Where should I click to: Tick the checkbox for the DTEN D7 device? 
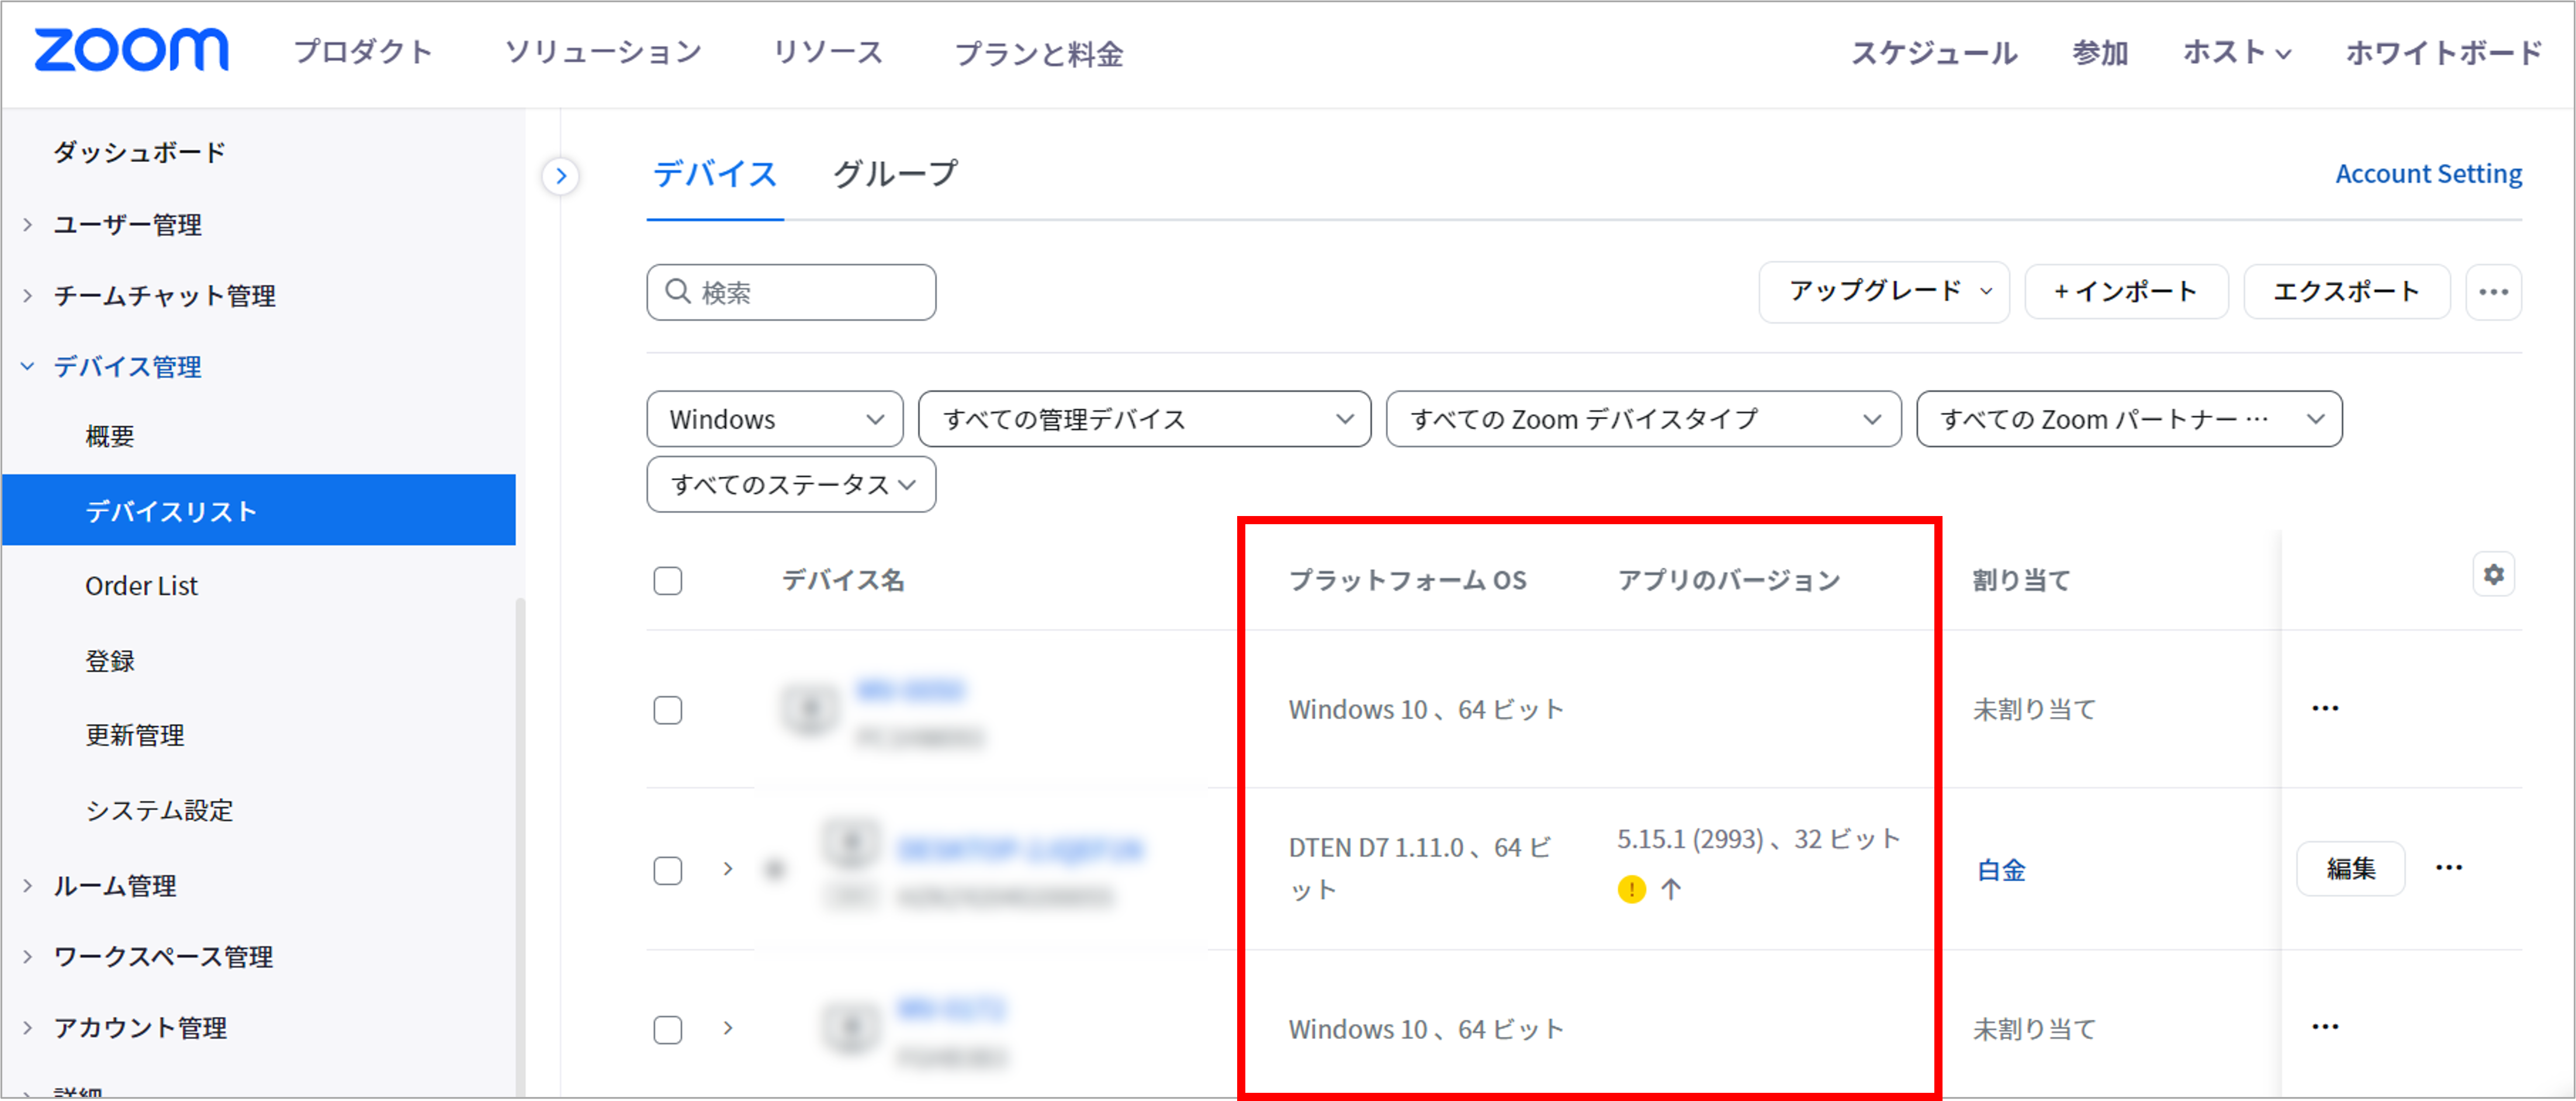[x=668, y=870]
